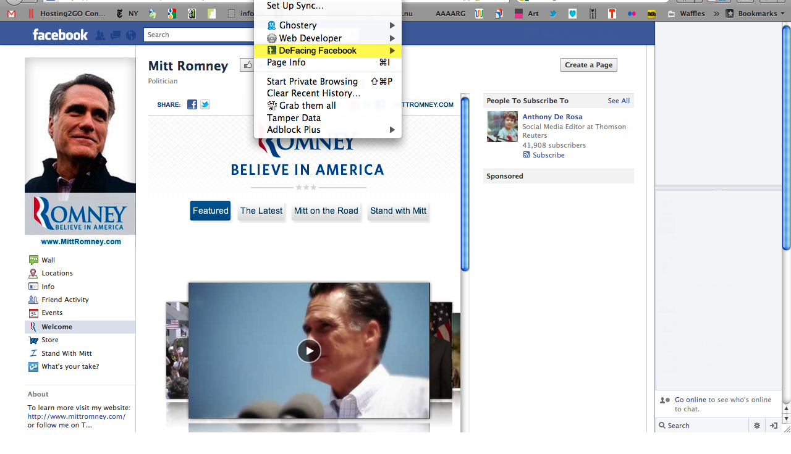Open Ghostery submenu

(328, 25)
